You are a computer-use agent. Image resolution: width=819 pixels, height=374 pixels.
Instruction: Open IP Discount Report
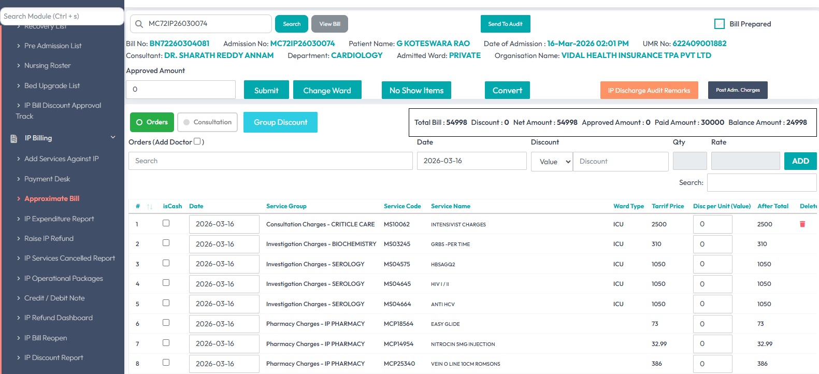53,357
